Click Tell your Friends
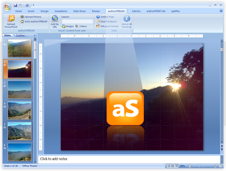 (x=107, y=26)
